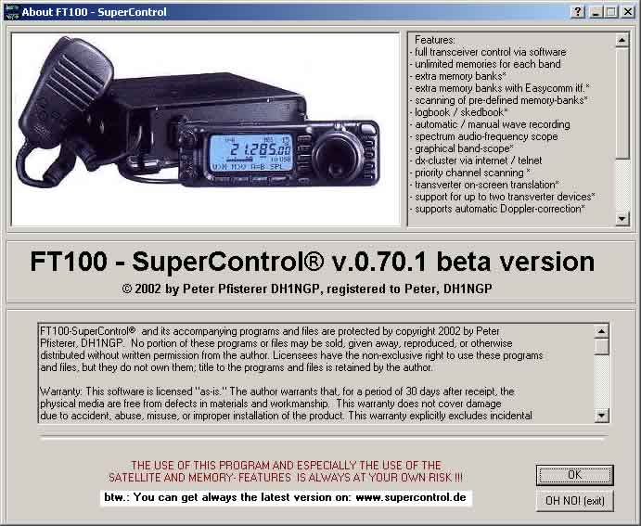Click the OH NO! (exit) button

click(x=574, y=501)
